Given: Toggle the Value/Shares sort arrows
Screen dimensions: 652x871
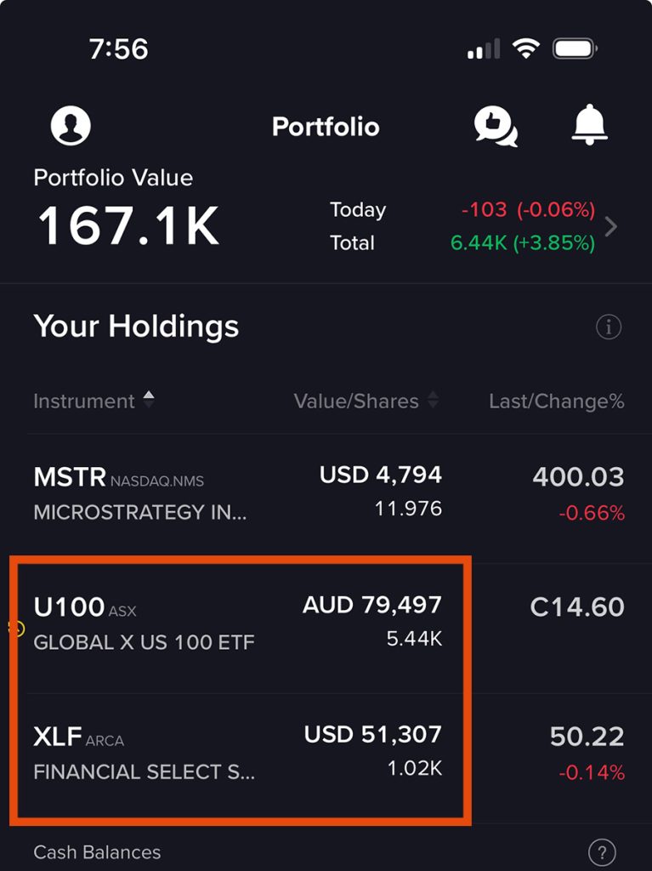Looking at the screenshot, I should pyautogui.click(x=433, y=400).
